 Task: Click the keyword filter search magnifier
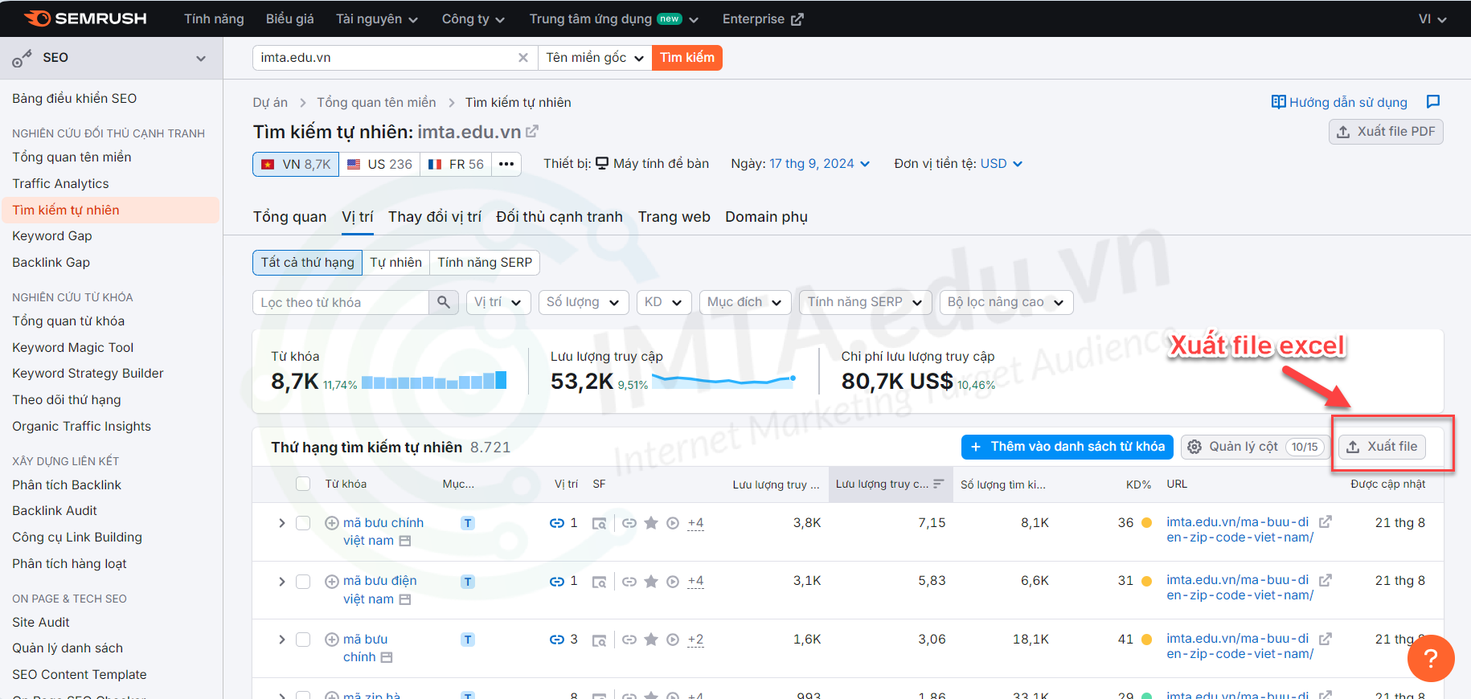click(x=444, y=302)
